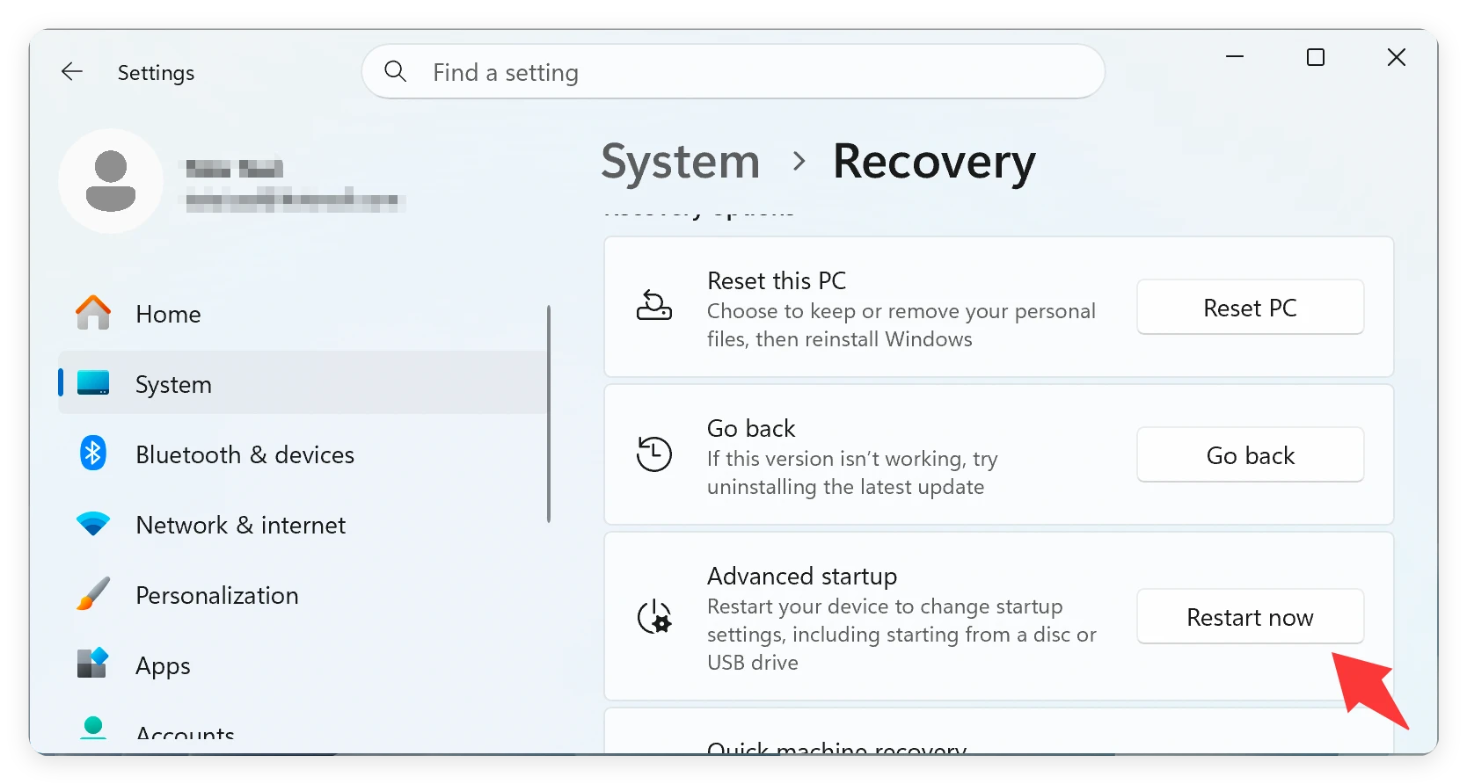Image resolution: width=1467 pixels, height=784 pixels.
Task: Click the Reset this PC icon
Action: (654, 306)
